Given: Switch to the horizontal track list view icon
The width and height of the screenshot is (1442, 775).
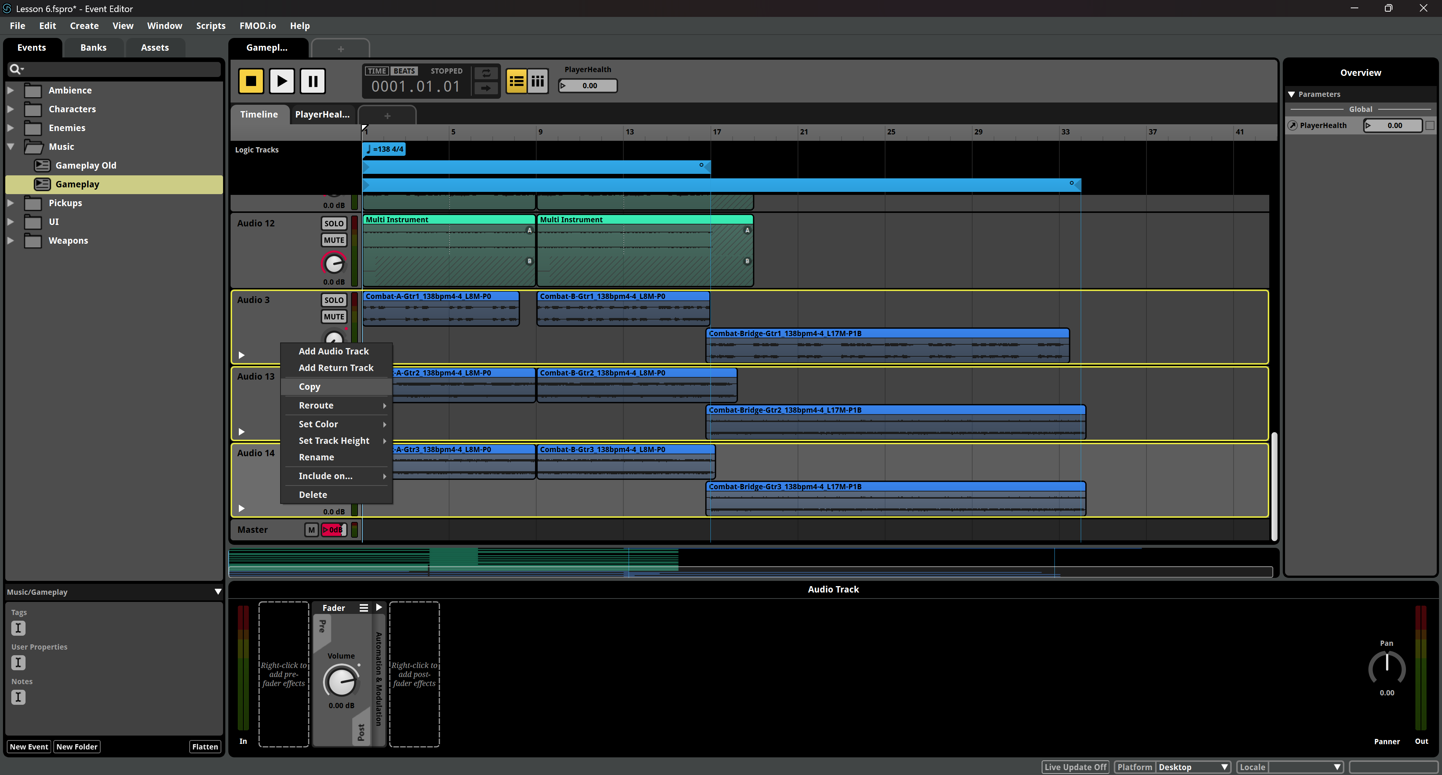Looking at the screenshot, I should (x=516, y=82).
